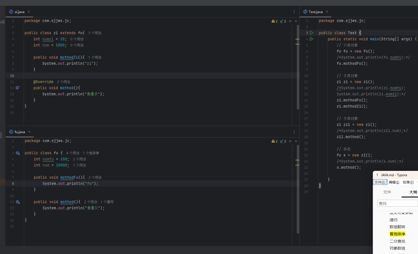Click run icon beside class Test line

(x=312, y=33)
